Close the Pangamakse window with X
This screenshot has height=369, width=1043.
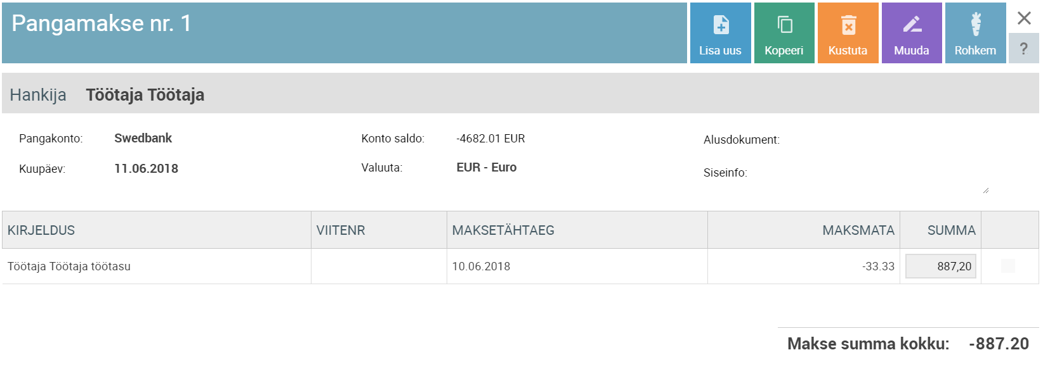(x=1024, y=18)
